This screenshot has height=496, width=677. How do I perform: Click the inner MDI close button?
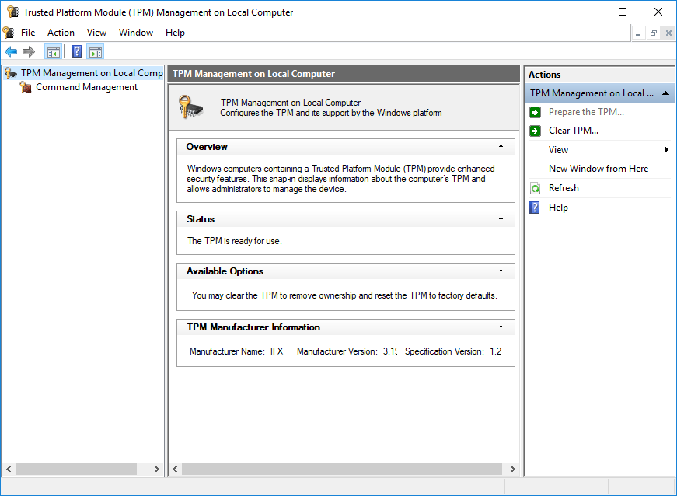(668, 33)
